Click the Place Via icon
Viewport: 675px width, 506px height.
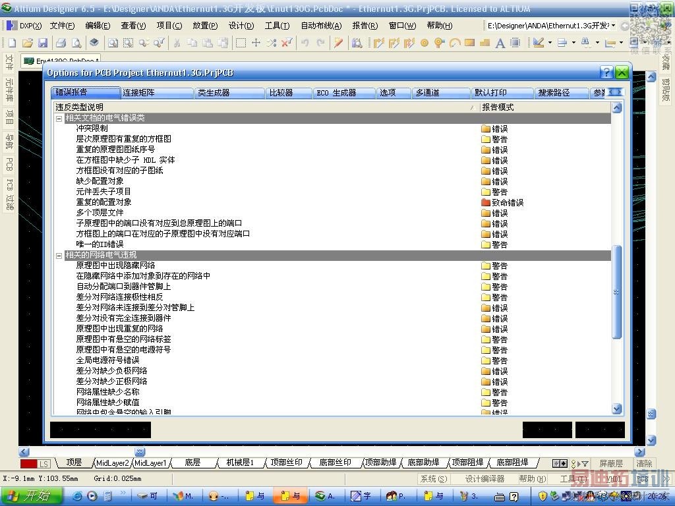pyautogui.click(x=439, y=43)
